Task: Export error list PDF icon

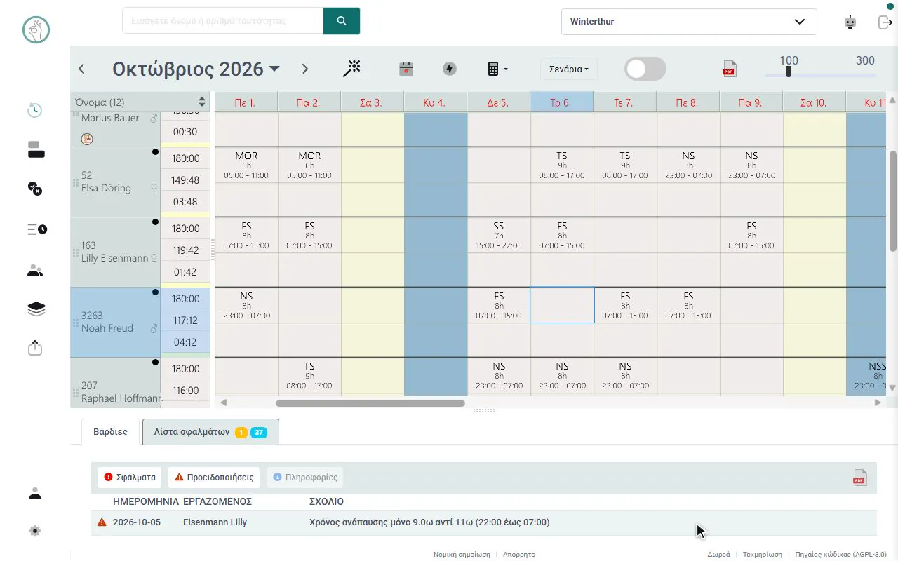Action: tap(859, 478)
